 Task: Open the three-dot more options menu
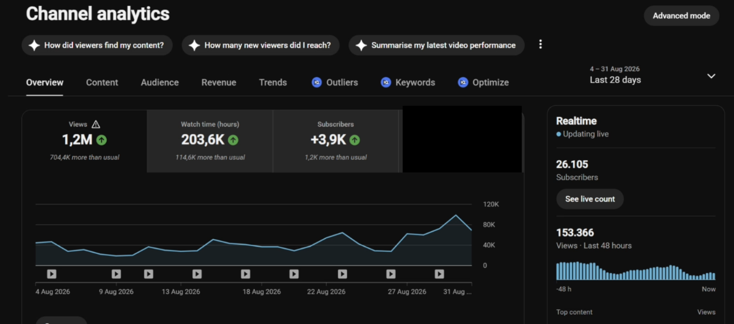[x=540, y=45]
